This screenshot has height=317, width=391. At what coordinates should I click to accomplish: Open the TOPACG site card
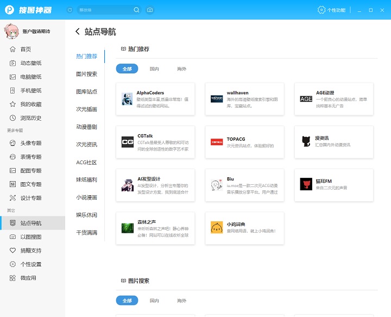tap(244, 142)
